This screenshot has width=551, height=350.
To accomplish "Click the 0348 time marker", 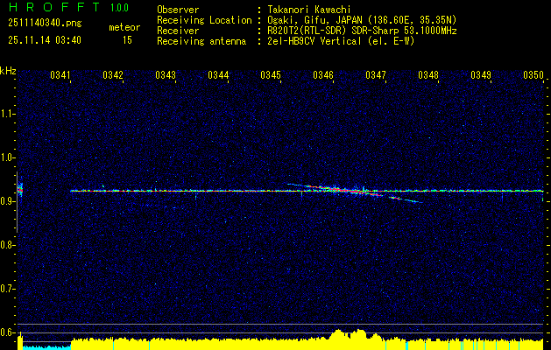I will (x=428, y=75).
